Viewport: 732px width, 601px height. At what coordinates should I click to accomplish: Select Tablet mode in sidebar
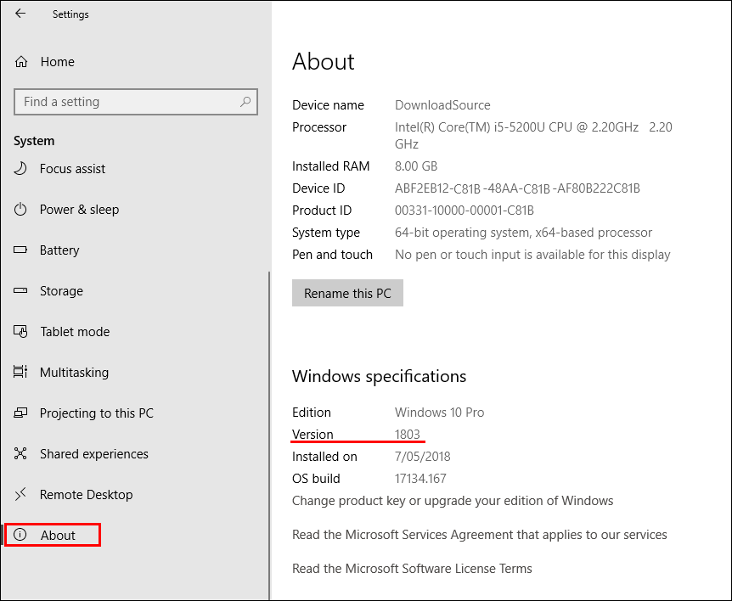(x=75, y=331)
